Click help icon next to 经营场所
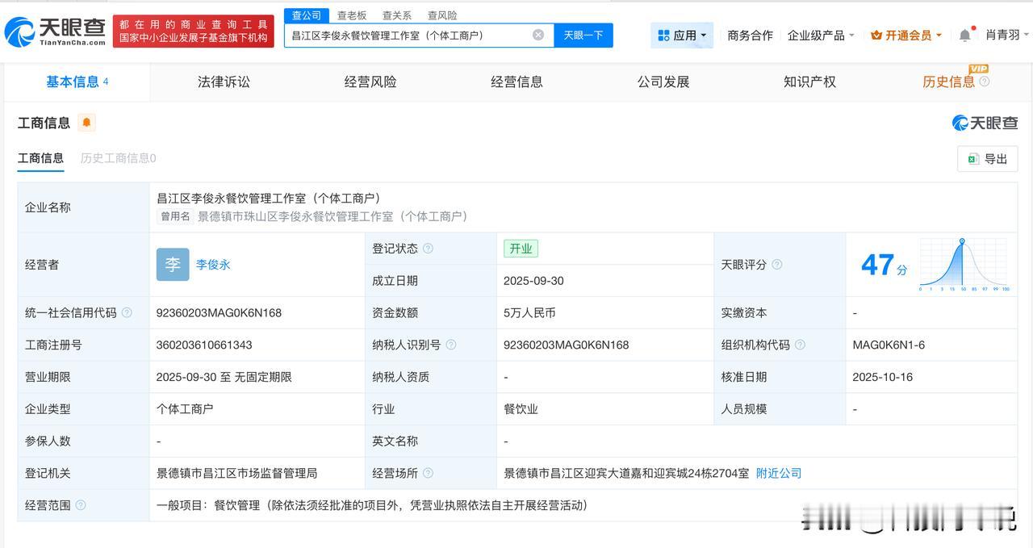 (428, 473)
